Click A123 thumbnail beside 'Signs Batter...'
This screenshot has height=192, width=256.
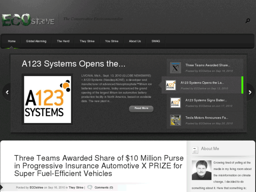coord(175,103)
